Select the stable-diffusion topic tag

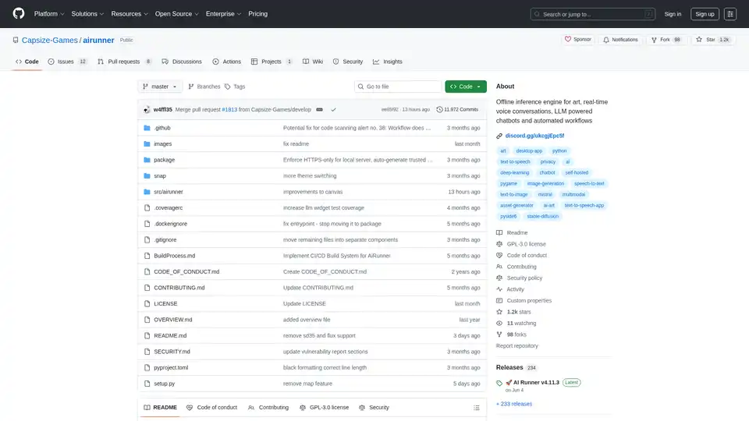pos(542,216)
